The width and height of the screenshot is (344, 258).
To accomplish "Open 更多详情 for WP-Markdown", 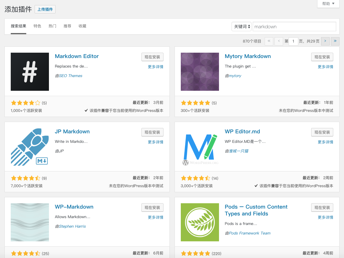I will [x=155, y=217].
